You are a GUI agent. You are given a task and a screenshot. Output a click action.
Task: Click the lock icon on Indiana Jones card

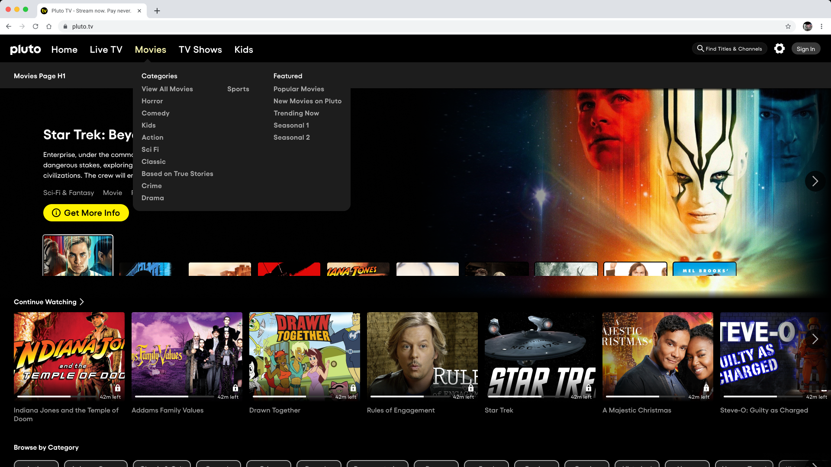point(118,388)
